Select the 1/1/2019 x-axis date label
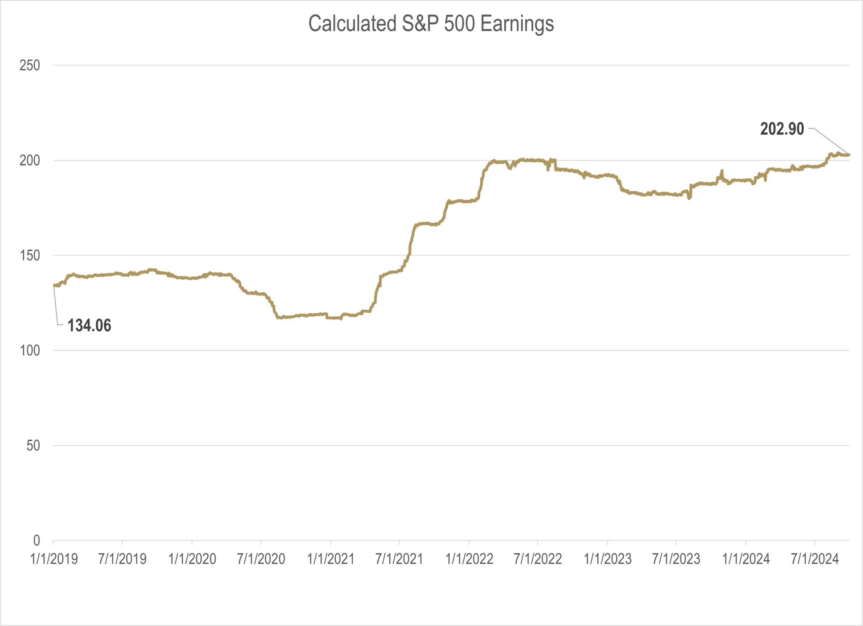 click(54, 559)
